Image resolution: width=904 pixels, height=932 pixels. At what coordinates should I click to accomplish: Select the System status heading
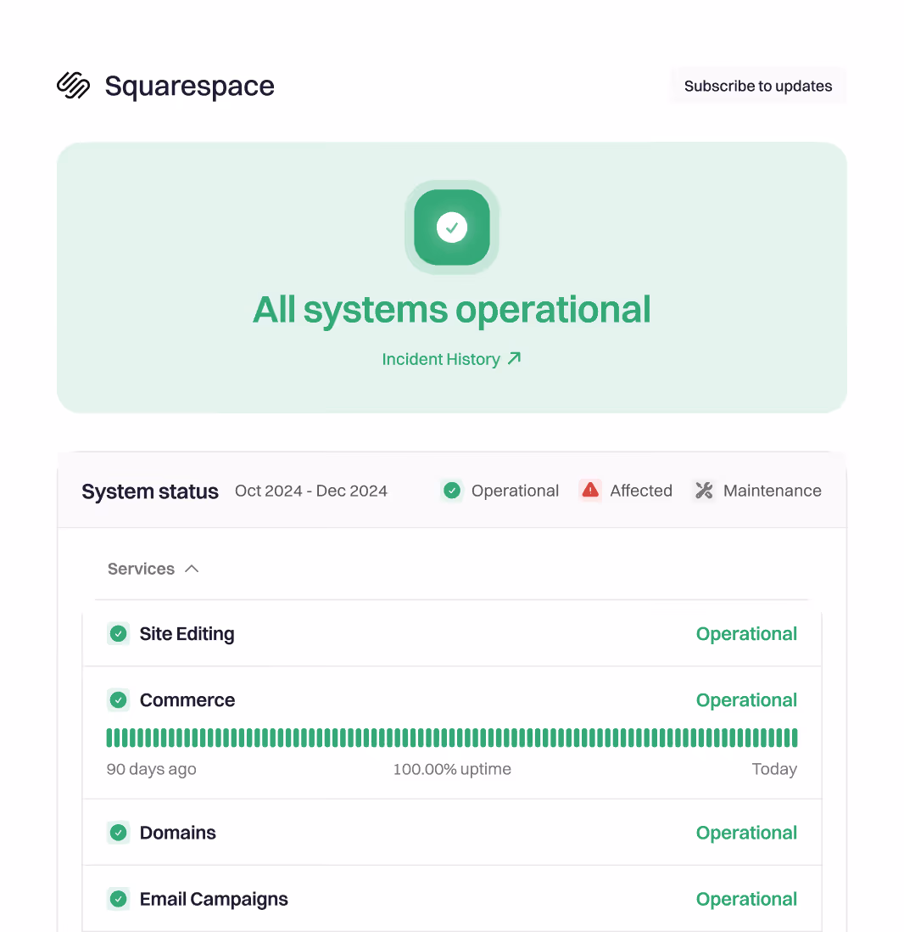(x=149, y=491)
